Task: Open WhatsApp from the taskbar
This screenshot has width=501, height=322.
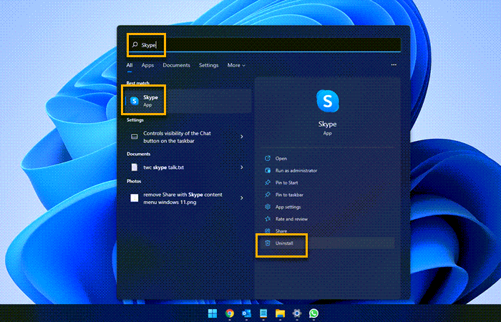Action: click(x=313, y=313)
